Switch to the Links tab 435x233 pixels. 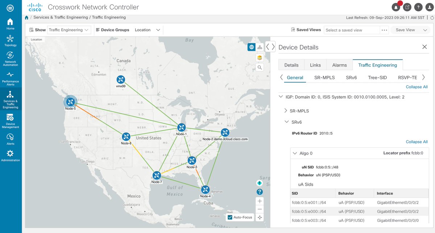[315, 65]
